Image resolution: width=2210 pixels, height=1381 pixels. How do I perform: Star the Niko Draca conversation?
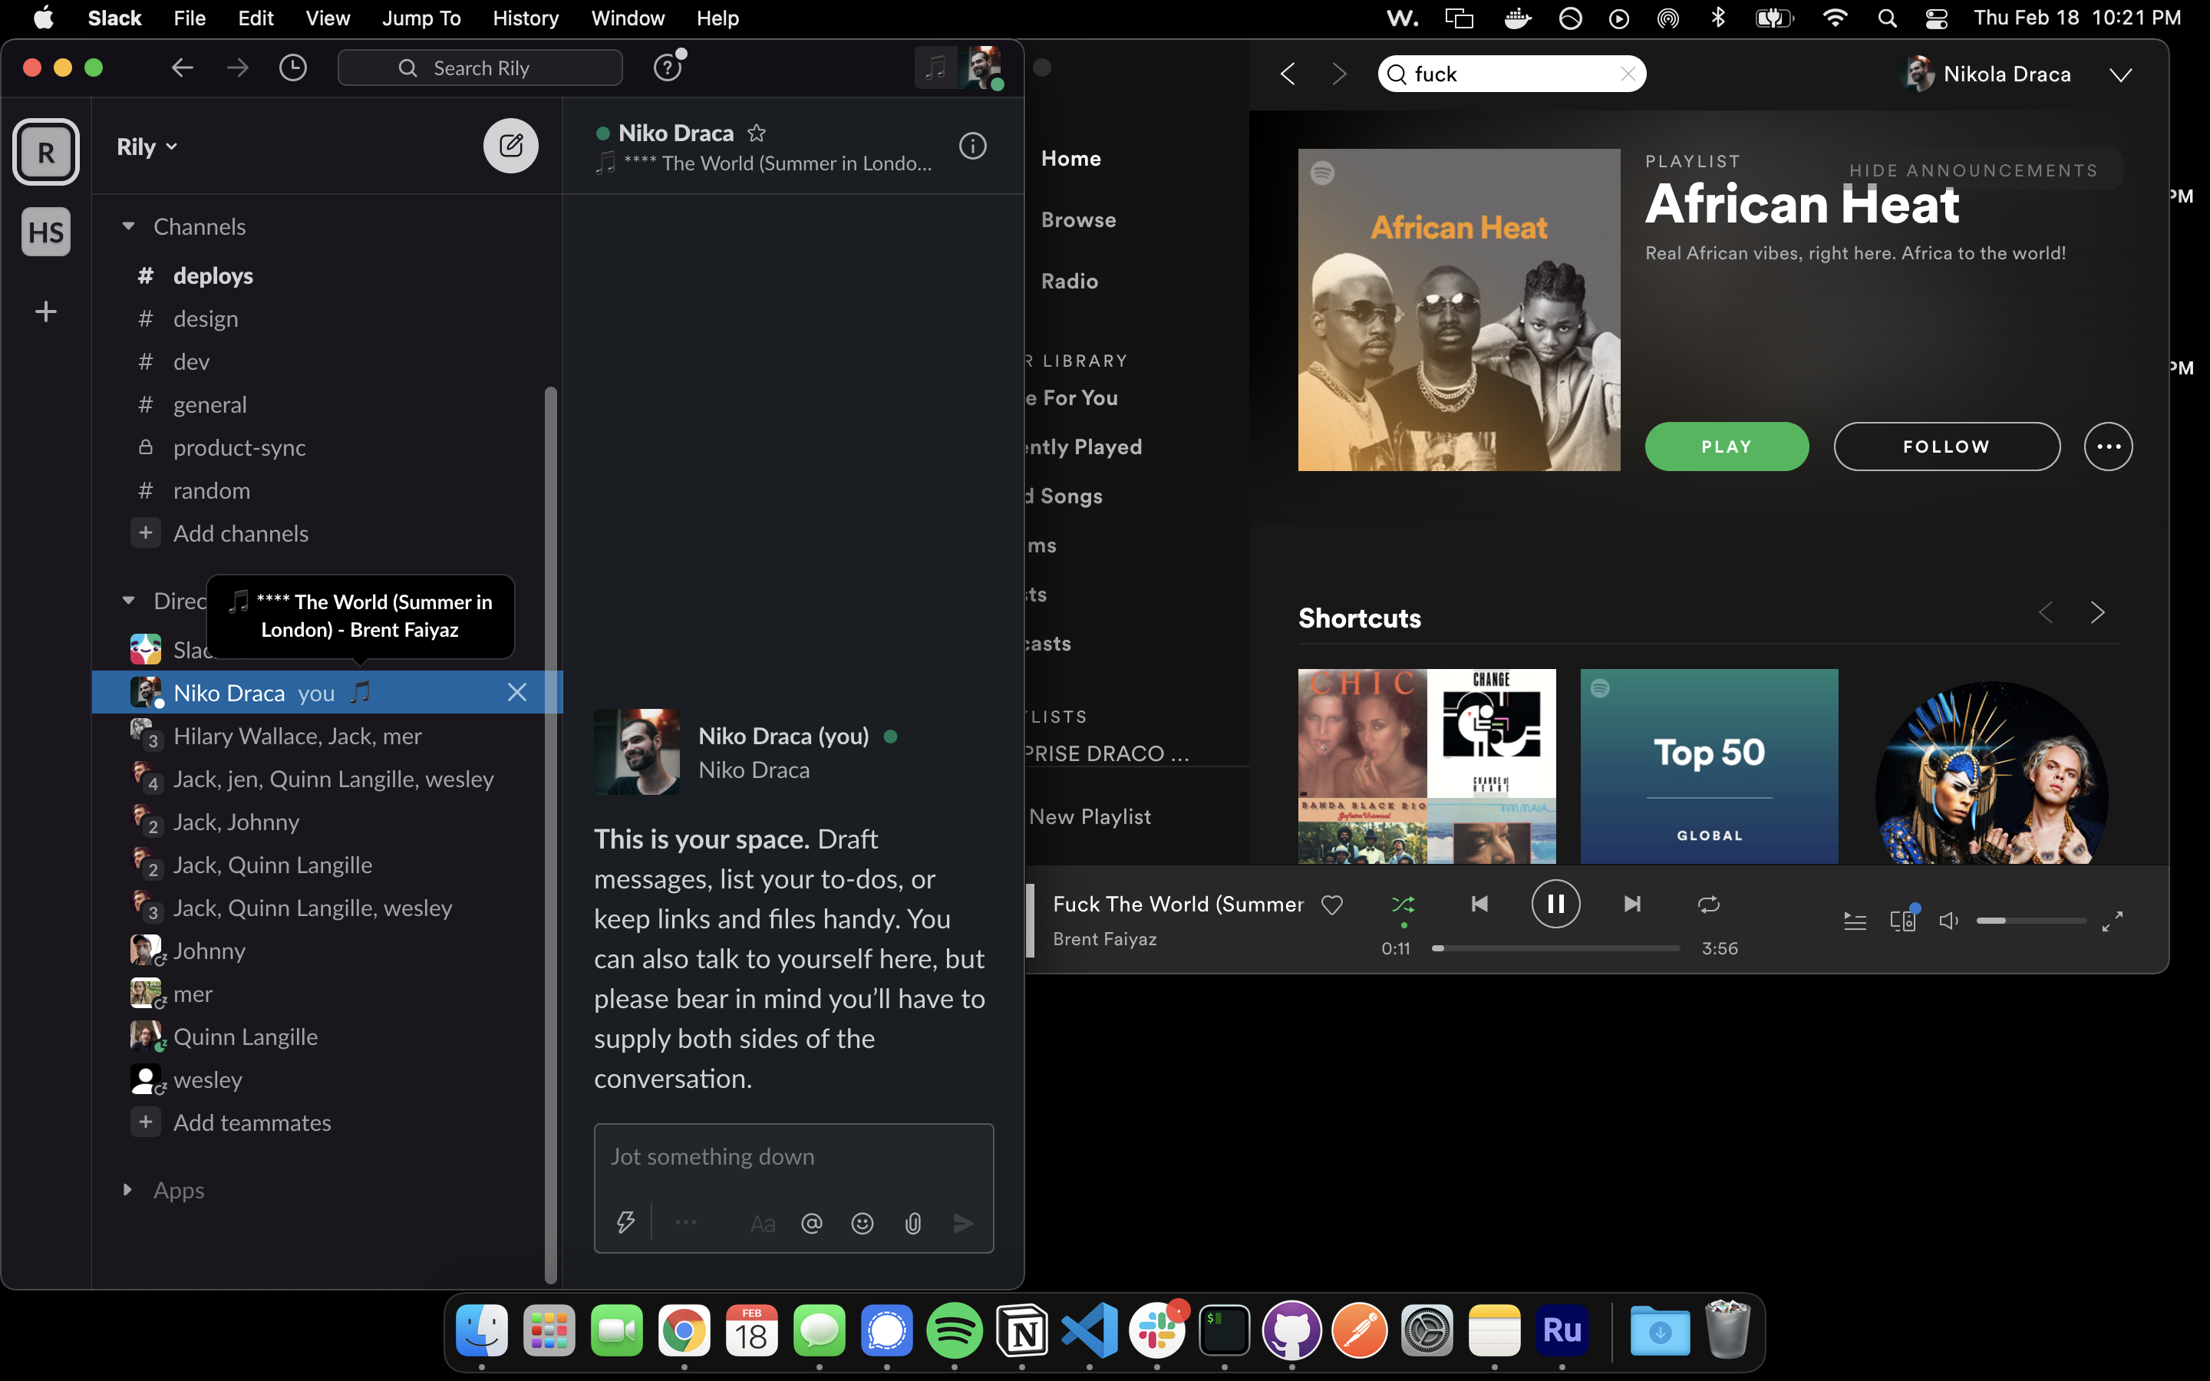tap(756, 133)
